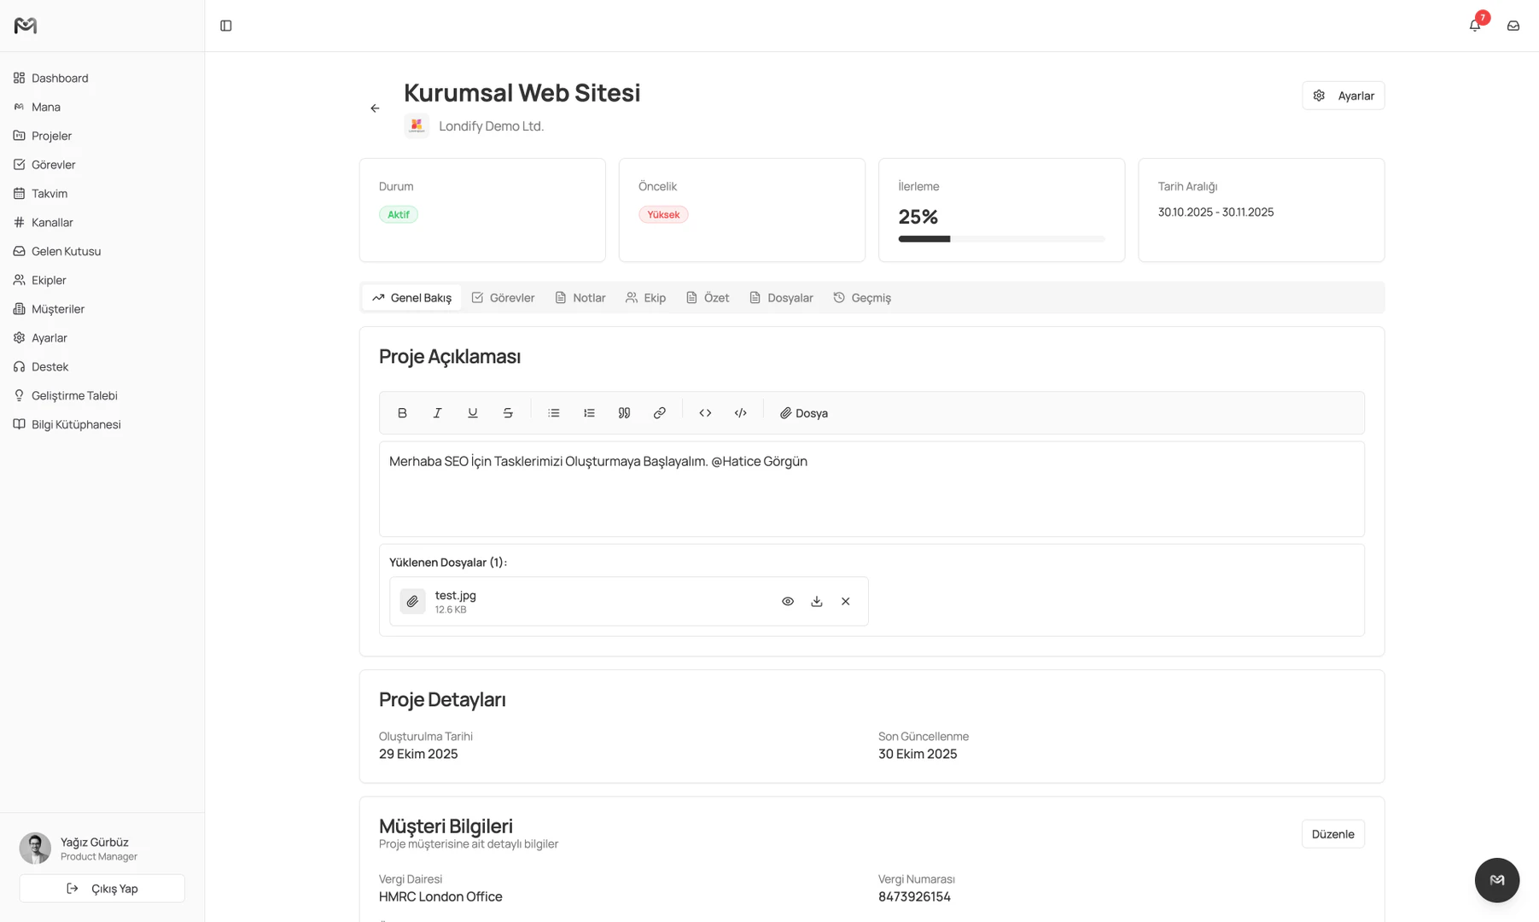Apply italic formatting to project description

(x=437, y=412)
